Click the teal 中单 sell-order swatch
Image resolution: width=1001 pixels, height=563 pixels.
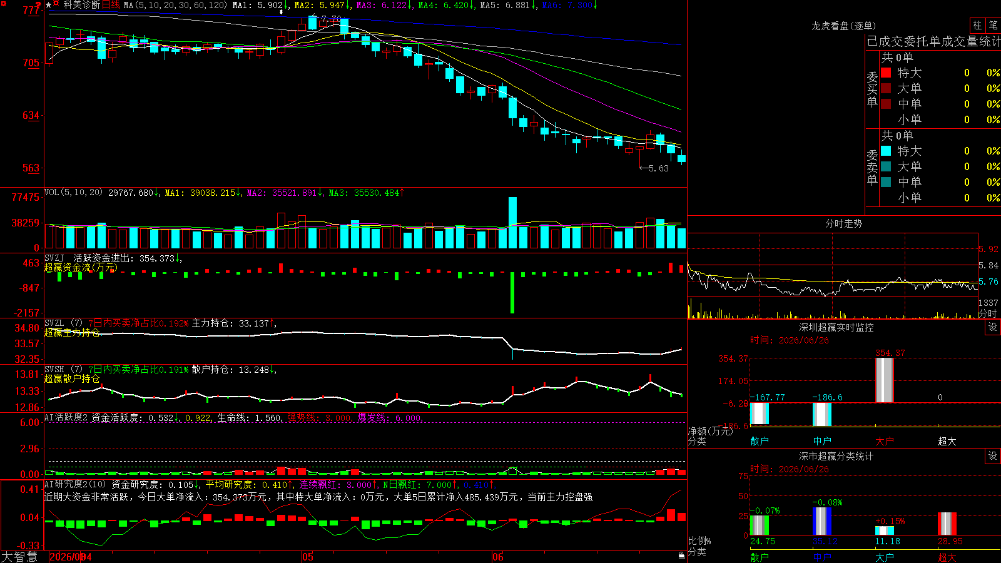(x=886, y=182)
